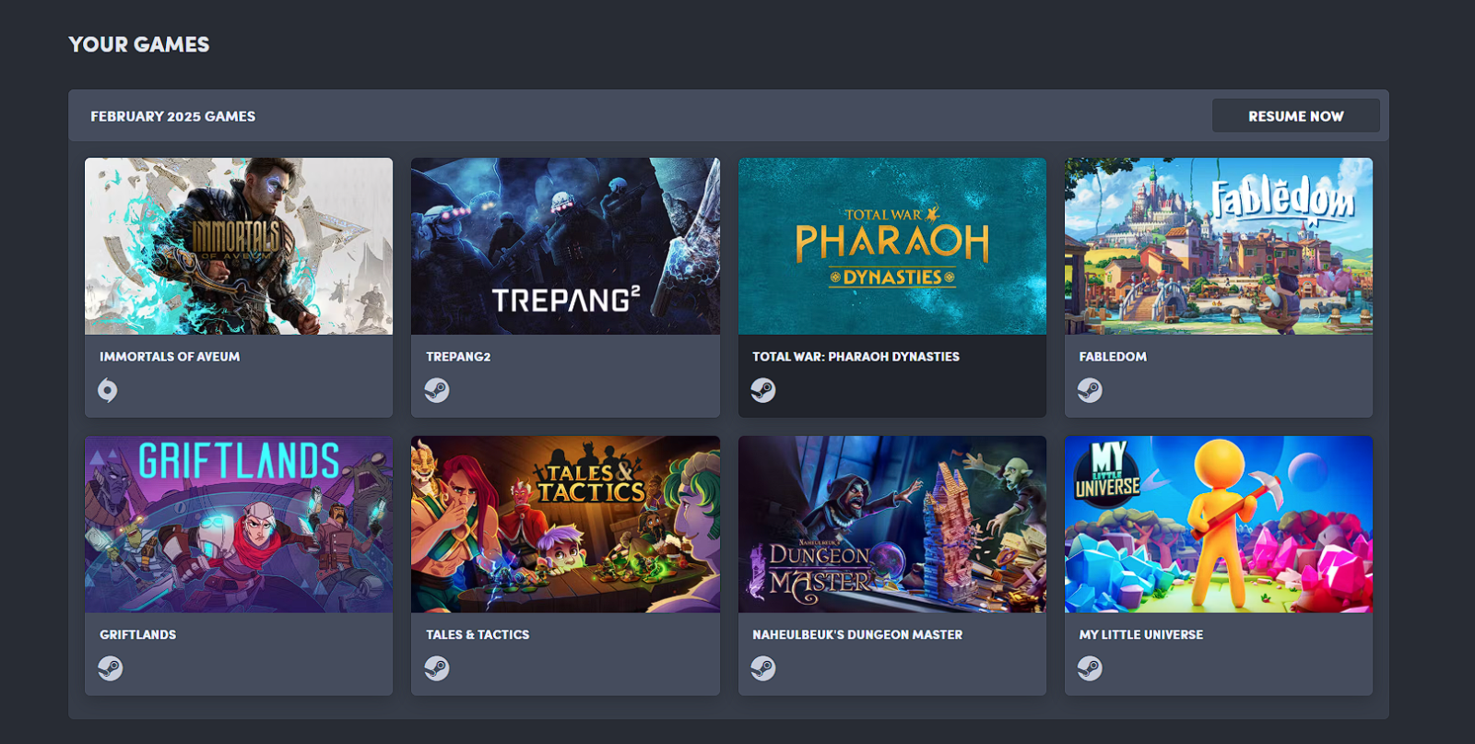1475x744 pixels.
Task: Click the Naheulbeuk's Dungeon Master title
Action: (x=857, y=635)
